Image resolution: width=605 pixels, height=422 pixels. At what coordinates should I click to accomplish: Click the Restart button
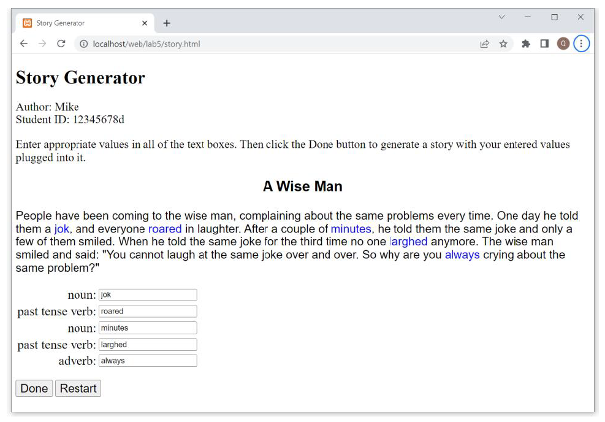(78, 388)
